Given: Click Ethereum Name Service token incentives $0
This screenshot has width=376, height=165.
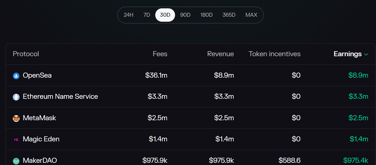Looking at the screenshot, I should coord(296,97).
